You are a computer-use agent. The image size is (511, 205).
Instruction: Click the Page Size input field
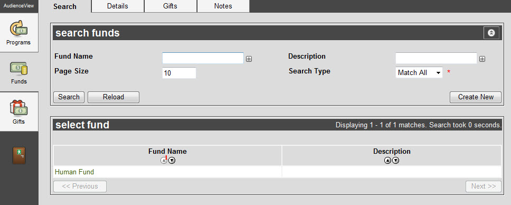[x=179, y=73]
